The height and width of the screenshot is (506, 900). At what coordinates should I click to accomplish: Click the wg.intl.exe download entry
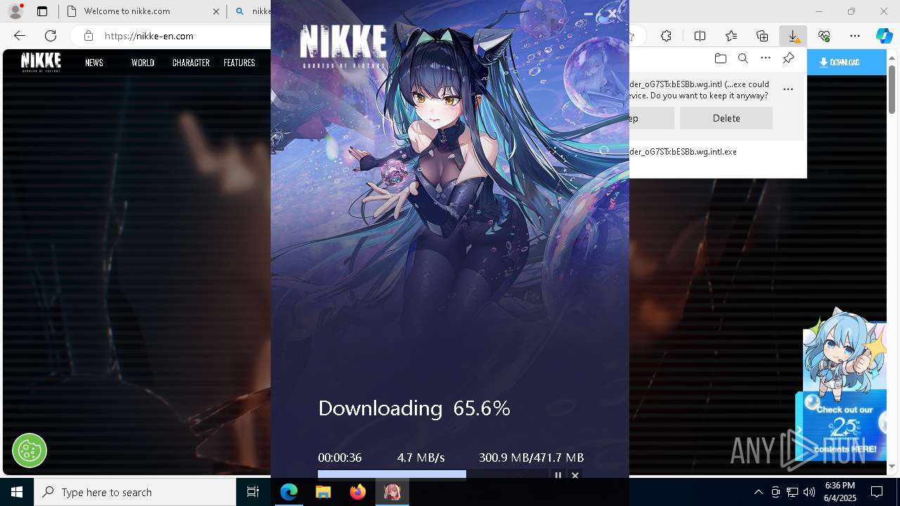coord(683,152)
